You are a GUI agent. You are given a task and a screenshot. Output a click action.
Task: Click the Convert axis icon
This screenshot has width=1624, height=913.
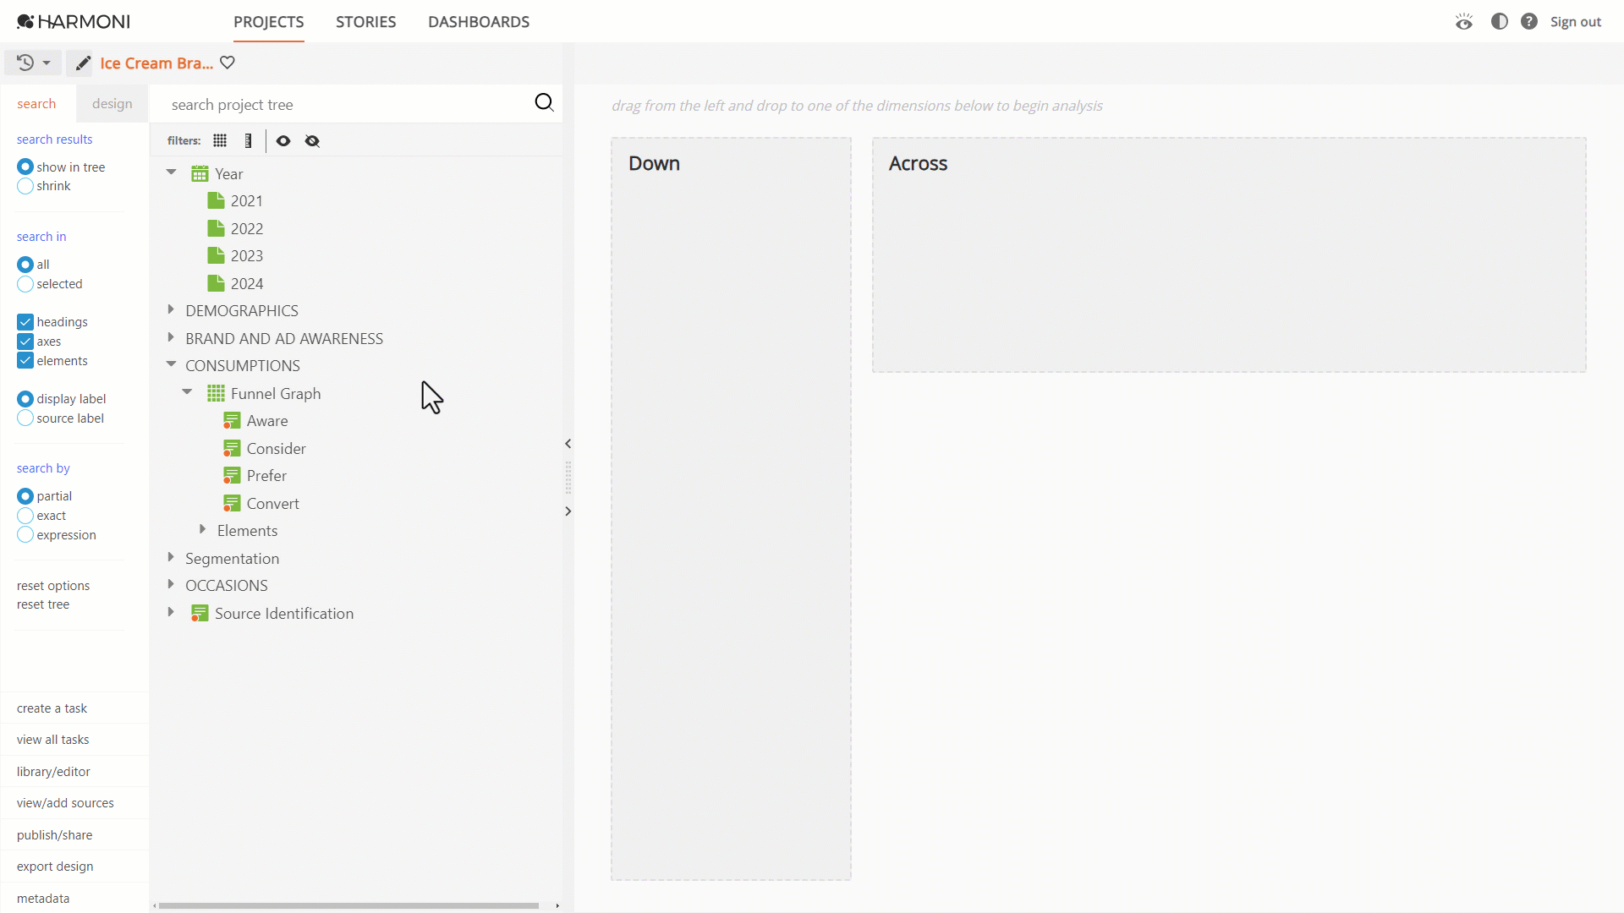pos(232,504)
